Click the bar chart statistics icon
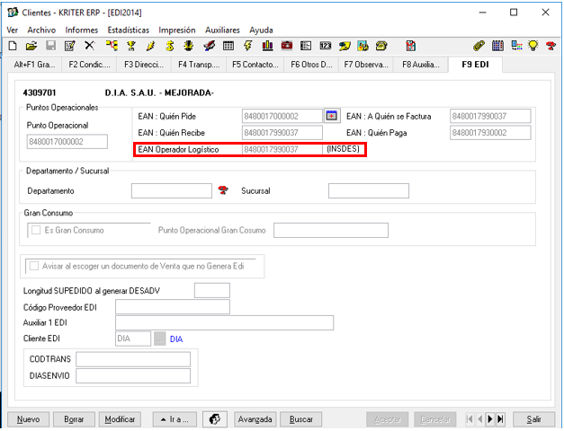This screenshot has width=564, height=431. [268, 46]
